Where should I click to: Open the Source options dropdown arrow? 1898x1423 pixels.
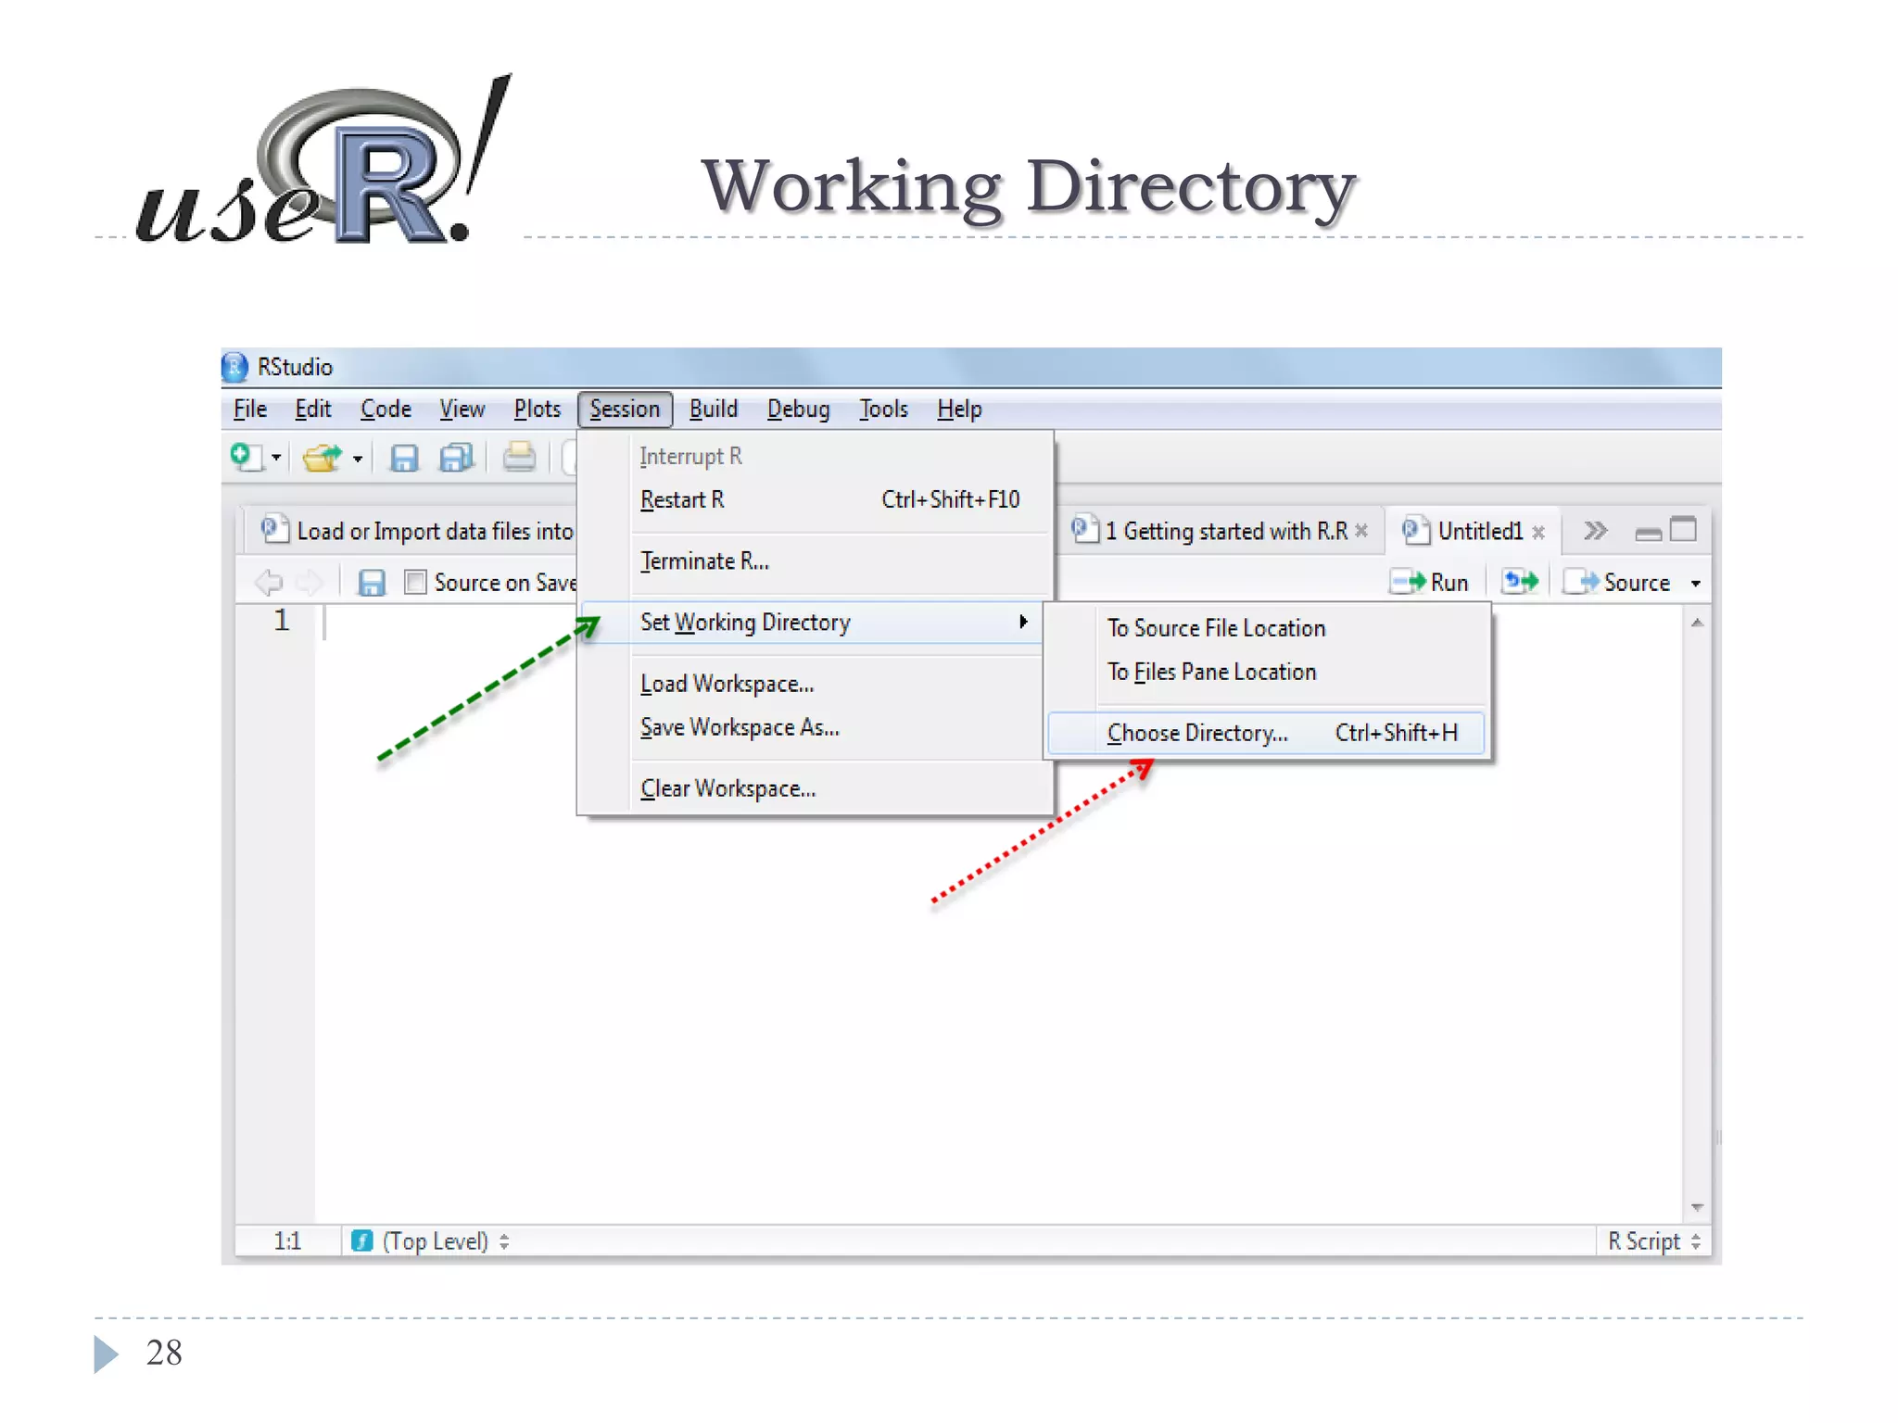[1696, 583]
